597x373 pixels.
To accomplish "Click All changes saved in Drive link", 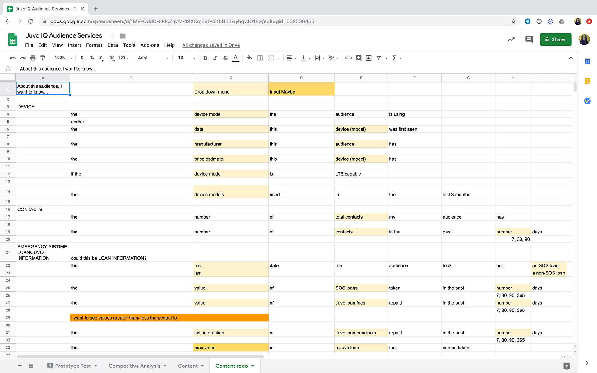I will 211,45.
